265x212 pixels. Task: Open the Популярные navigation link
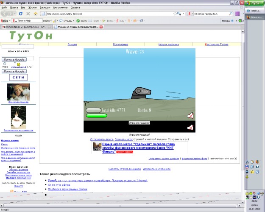pyautogui.click(x=120, y=44)
